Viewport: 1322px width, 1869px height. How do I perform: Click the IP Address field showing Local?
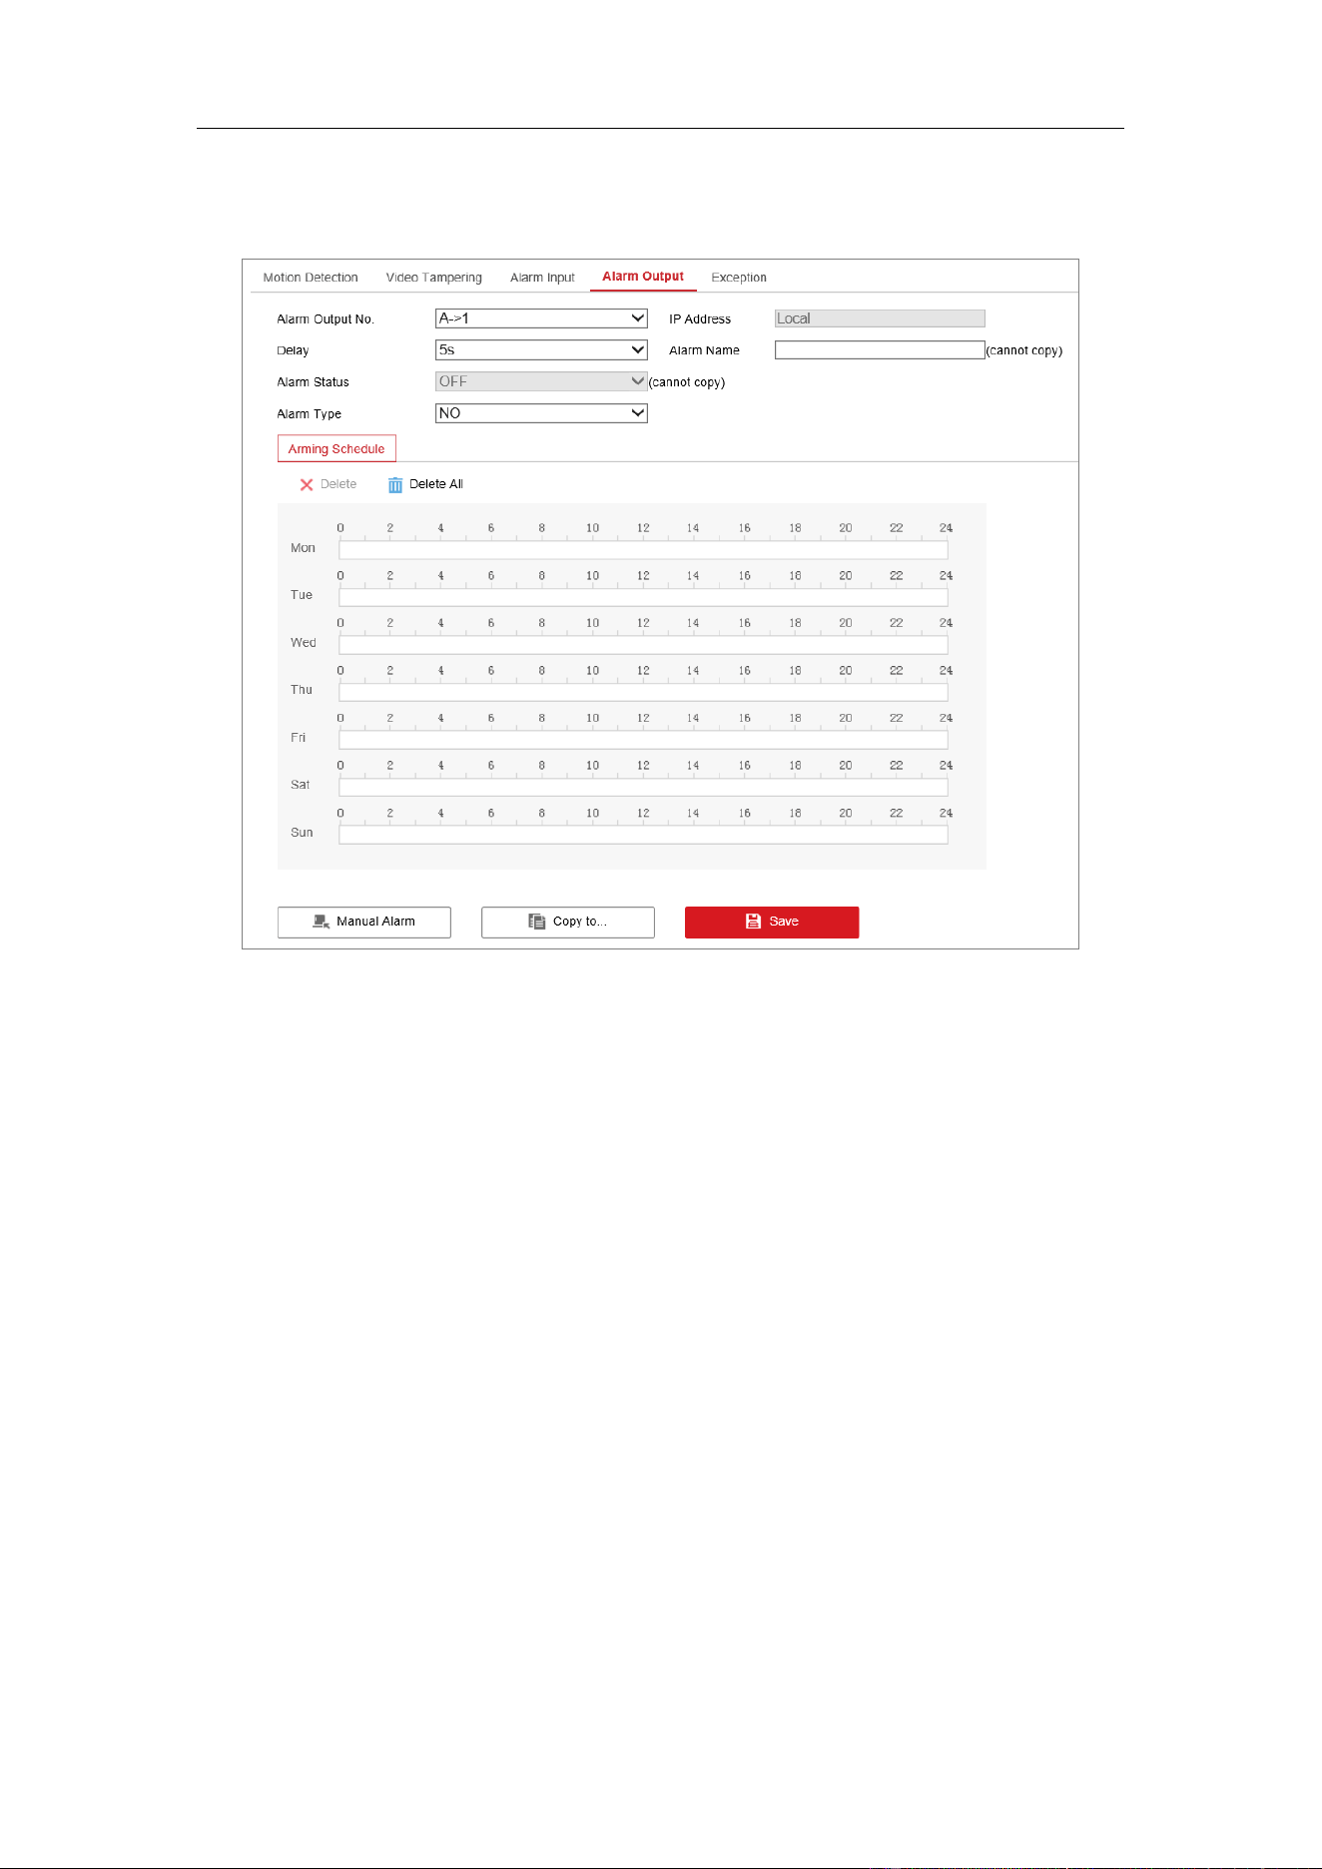coord(880,318)
